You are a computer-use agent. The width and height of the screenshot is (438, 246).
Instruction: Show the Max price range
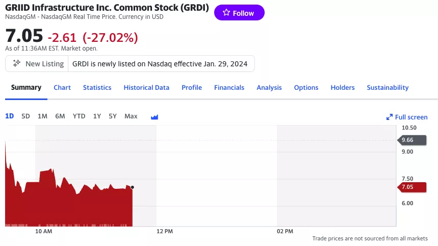tap(131, 116)
